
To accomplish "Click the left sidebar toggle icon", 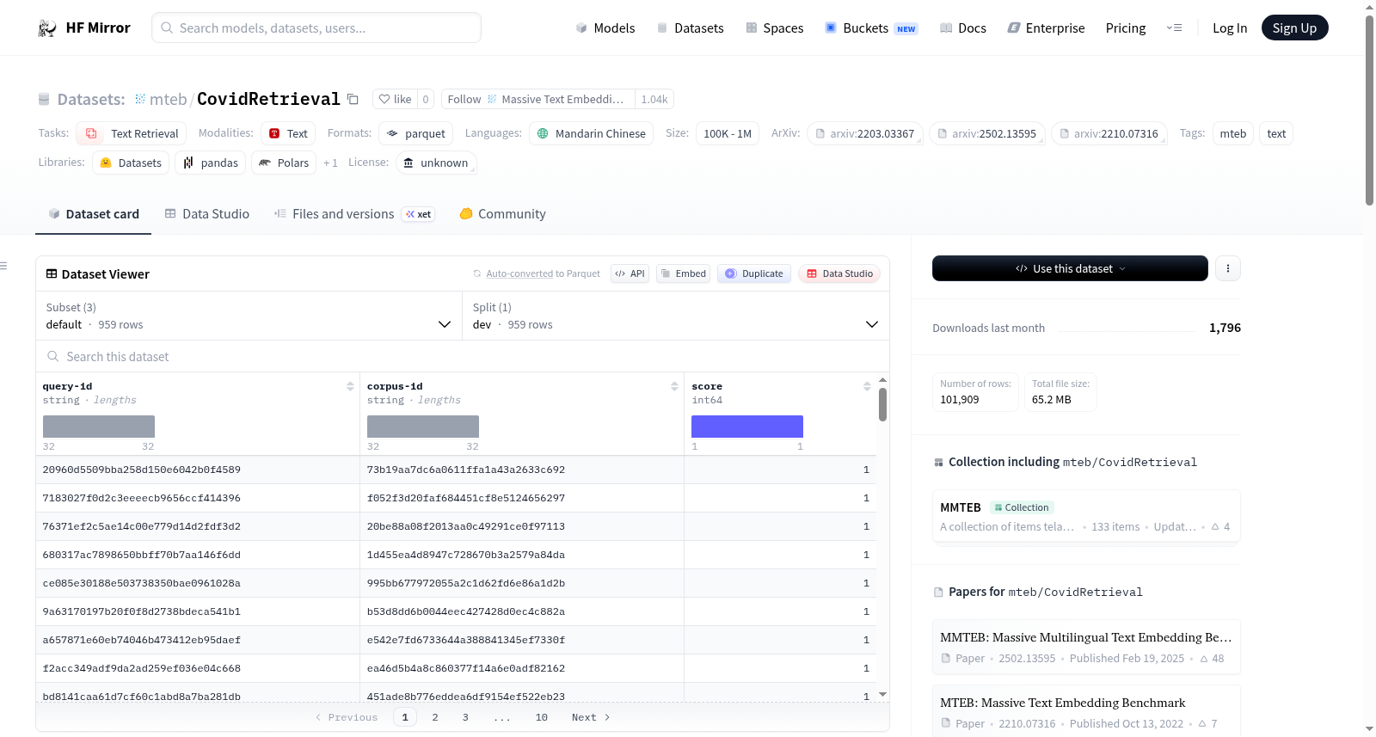I will point(4,266).
